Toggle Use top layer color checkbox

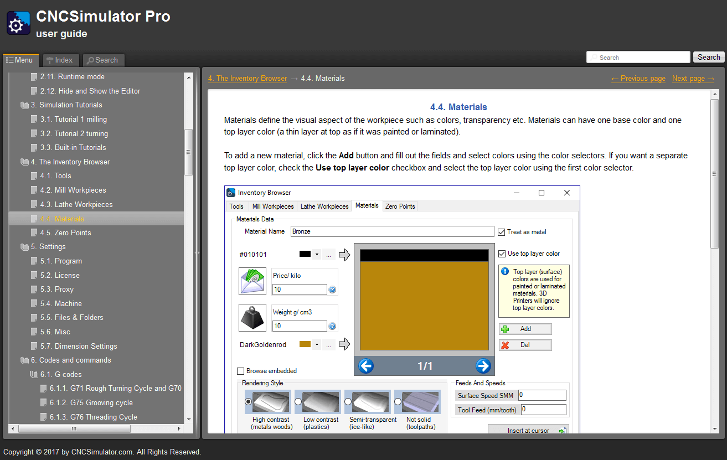click(x=502, y=254)
